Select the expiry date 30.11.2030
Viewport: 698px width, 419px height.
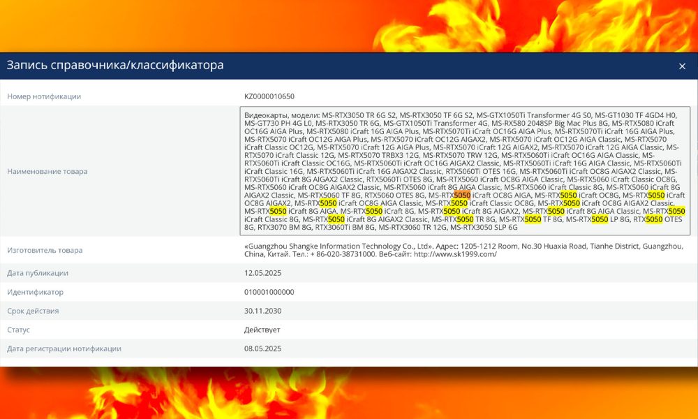click(264, 311)
